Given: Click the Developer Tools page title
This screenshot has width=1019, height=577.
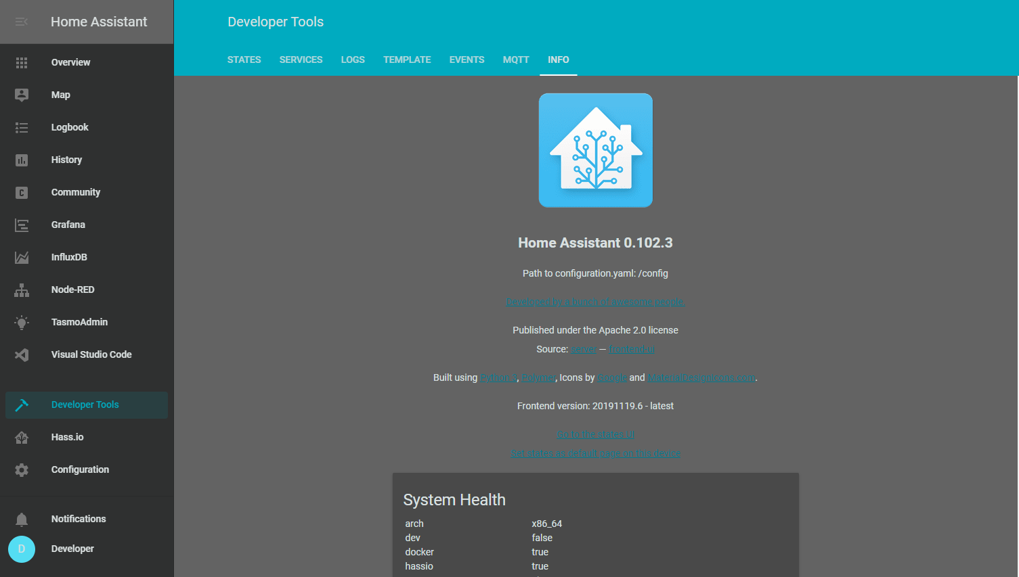Looking at the screenshot, I should click(x=276, y=22).
